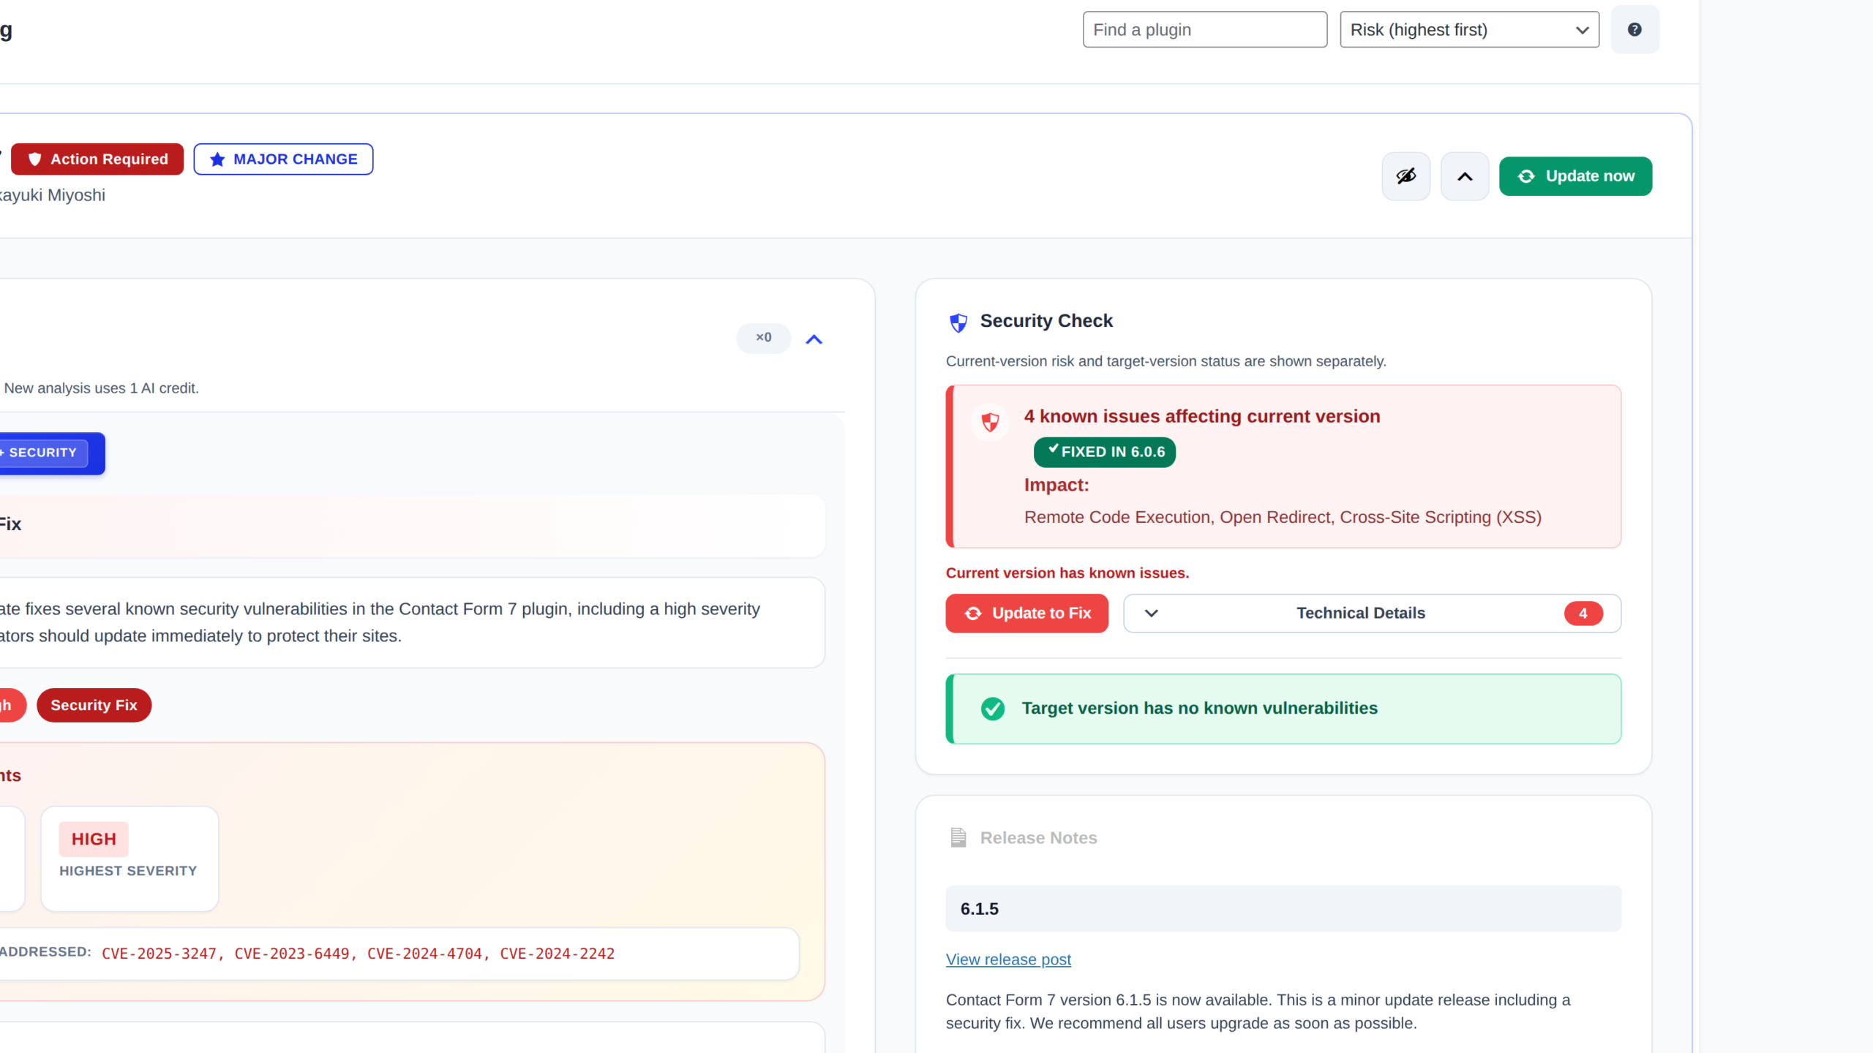The width and height of the screenshot is (1873, 1053).
Task: Click Target version has no known vulnerabilities
Action: (x=1199, y=708)
